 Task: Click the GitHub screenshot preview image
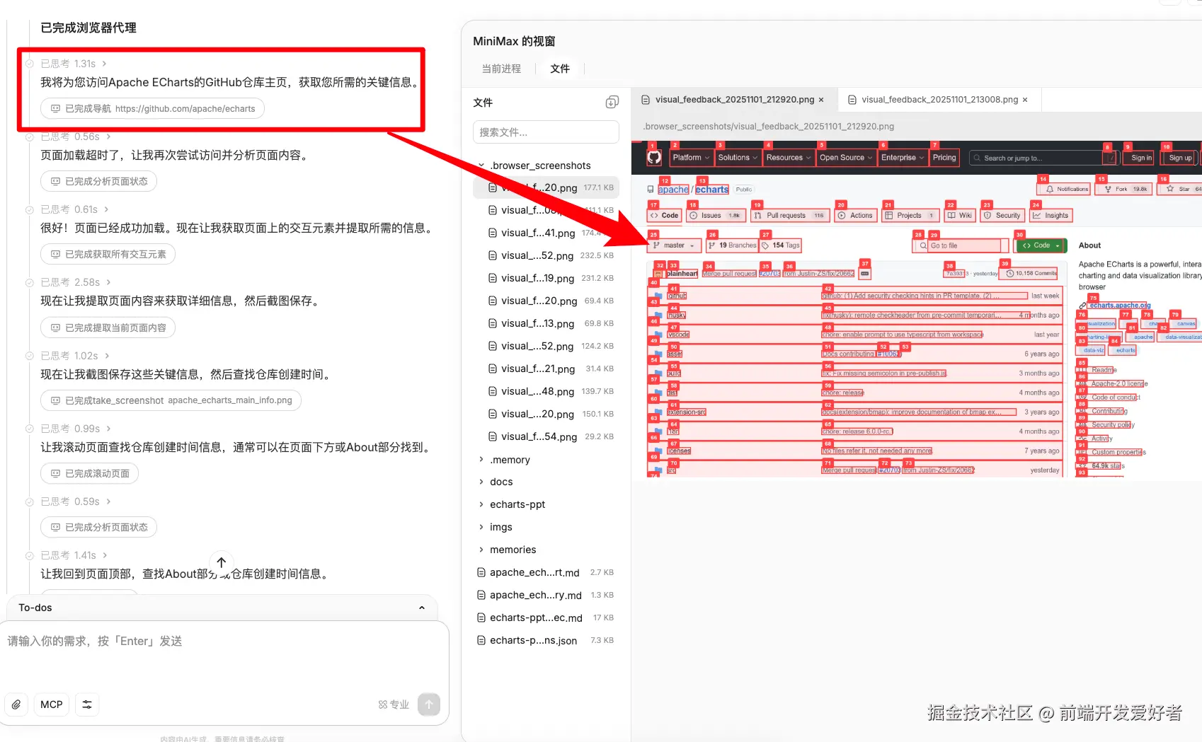pos(917,311)
